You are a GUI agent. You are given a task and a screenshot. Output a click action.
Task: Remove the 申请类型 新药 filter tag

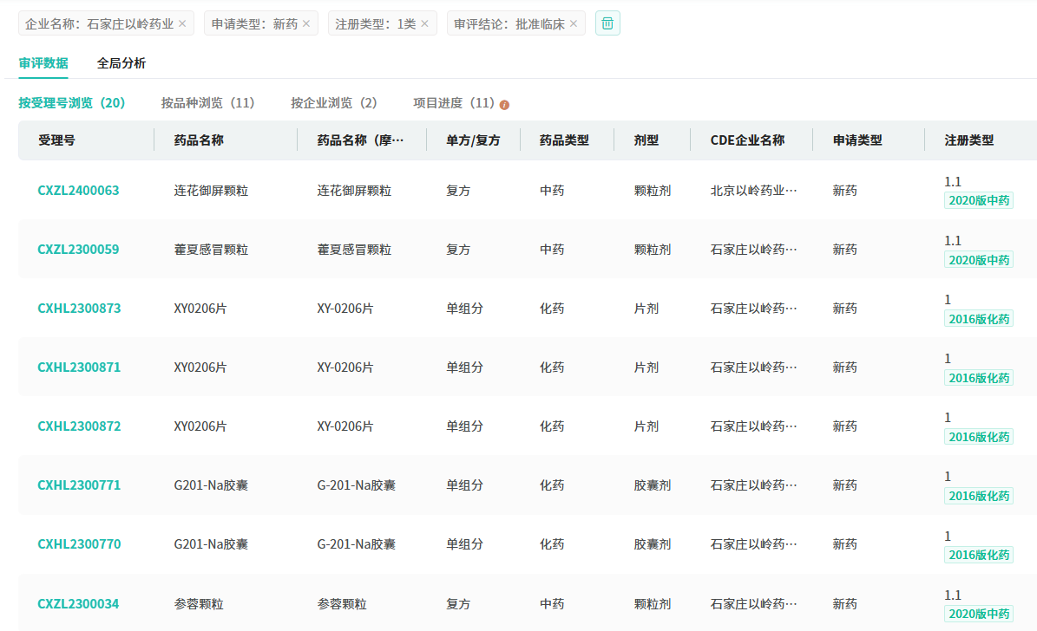point(305,24)
